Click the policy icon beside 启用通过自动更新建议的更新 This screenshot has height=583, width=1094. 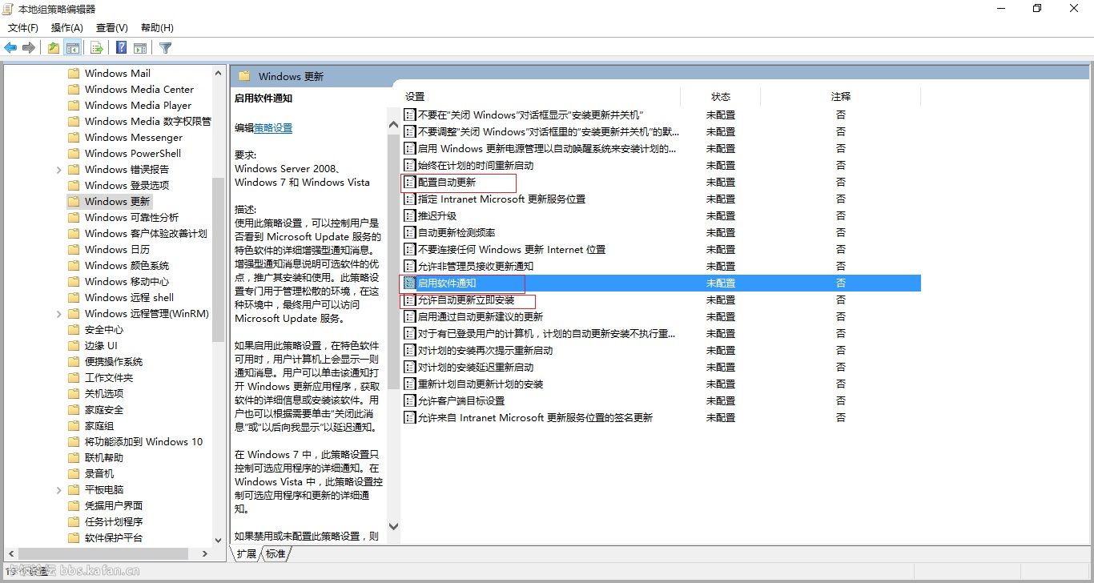410,316
